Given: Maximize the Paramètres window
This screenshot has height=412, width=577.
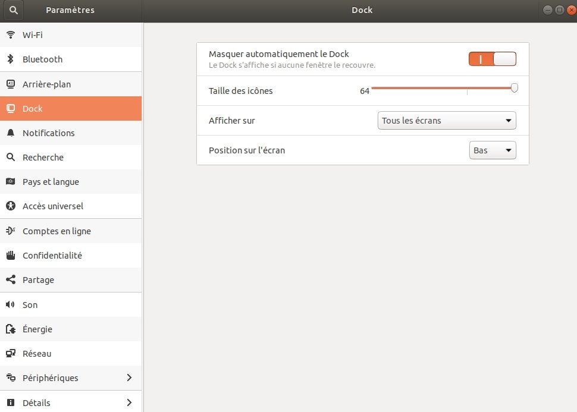Looking at the screenshot, I should click(559, 10).
